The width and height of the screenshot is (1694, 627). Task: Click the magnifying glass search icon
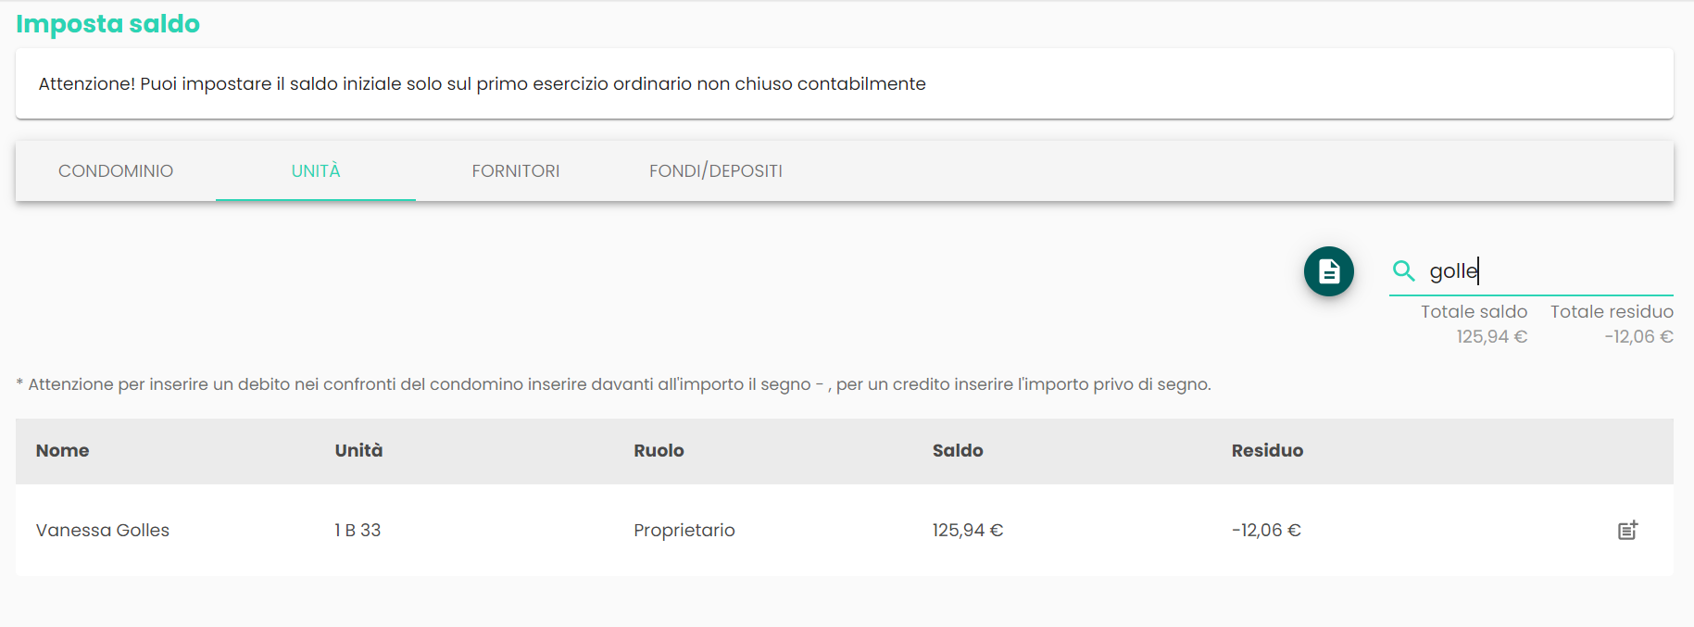point(1403,270)
